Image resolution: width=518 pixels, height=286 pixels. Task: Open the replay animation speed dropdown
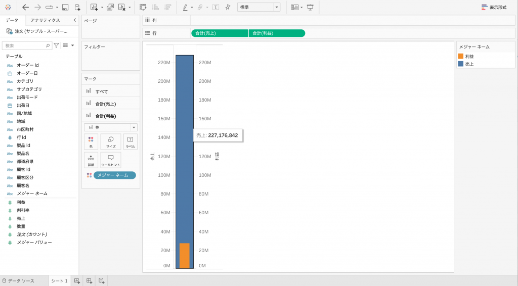[57, 8]
